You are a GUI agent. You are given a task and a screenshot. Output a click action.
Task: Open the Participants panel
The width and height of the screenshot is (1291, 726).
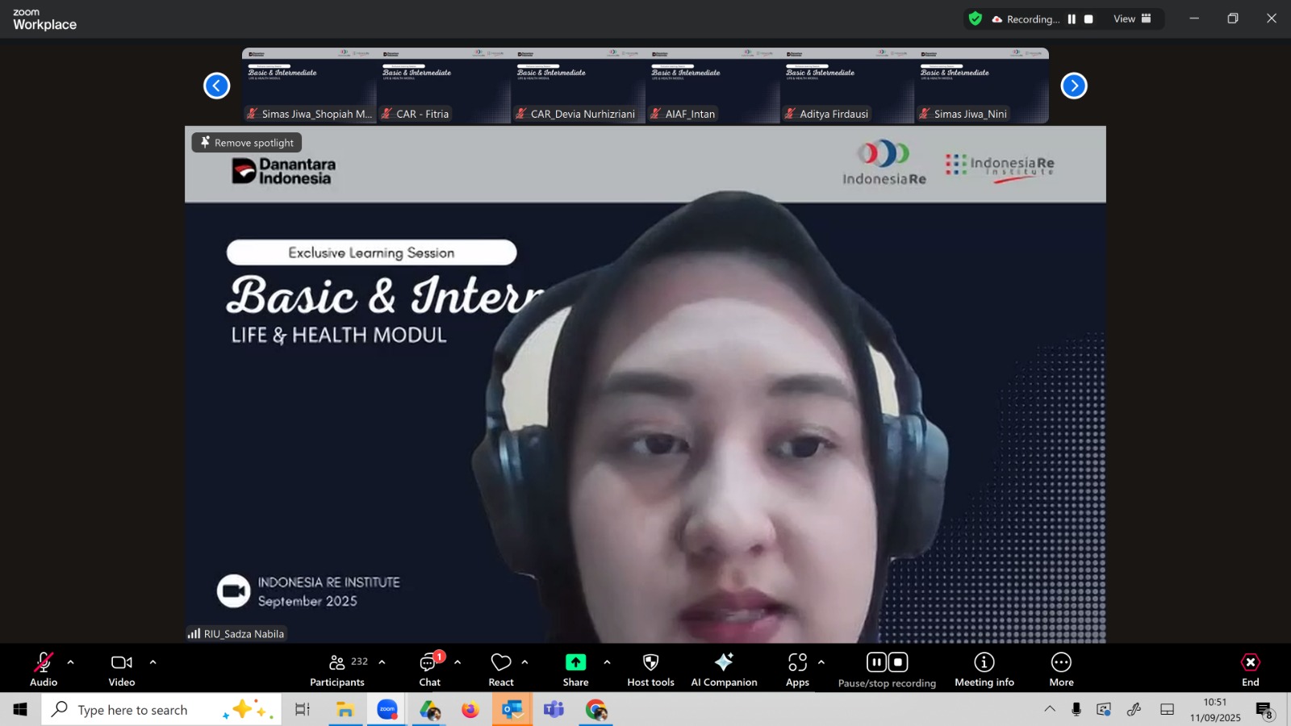337,670
